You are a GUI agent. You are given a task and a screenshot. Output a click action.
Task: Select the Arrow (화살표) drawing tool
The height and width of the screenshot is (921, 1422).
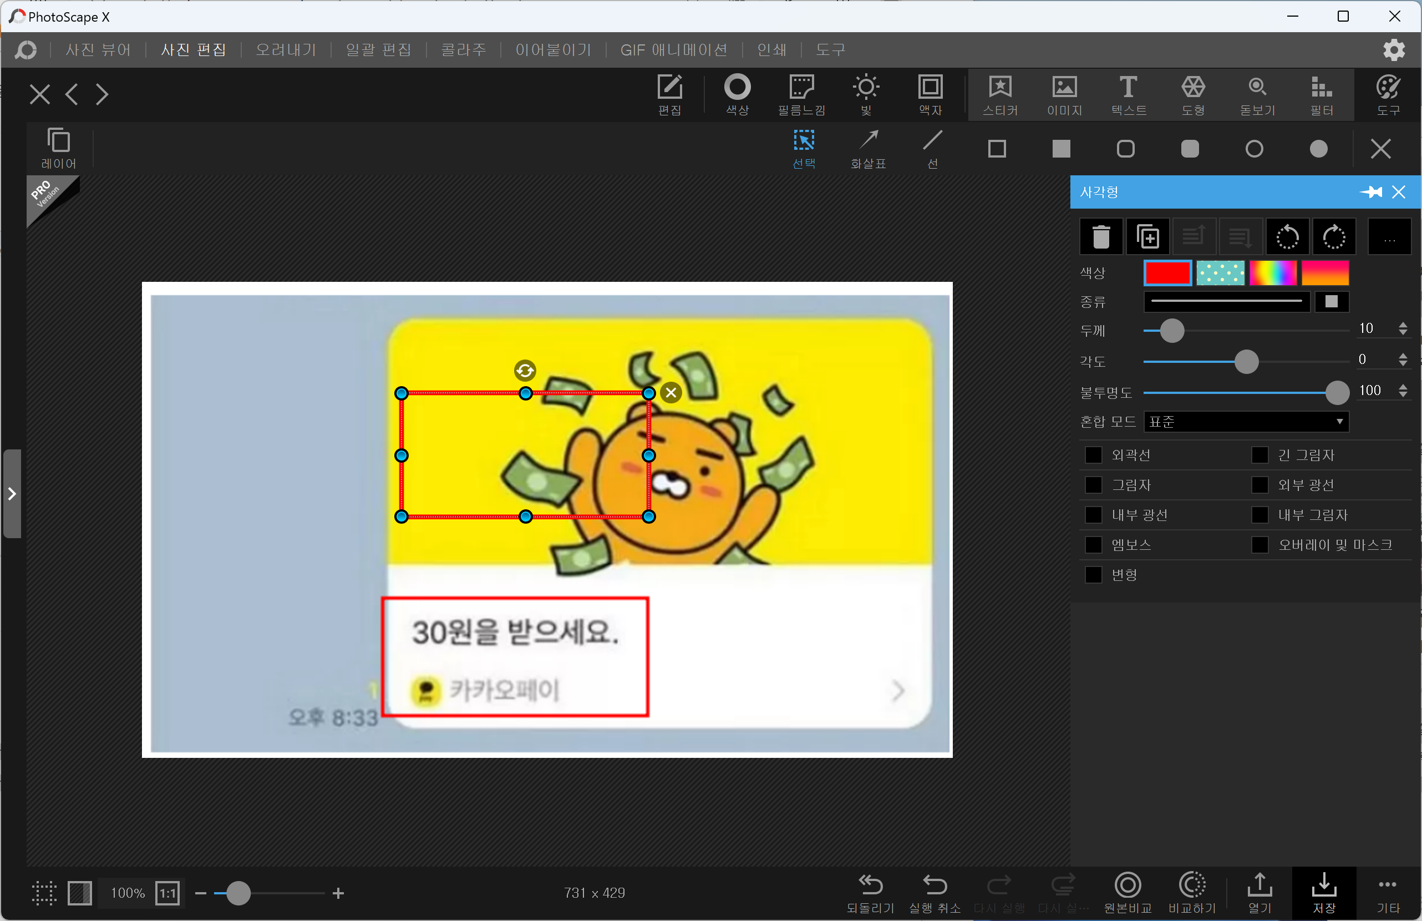(x=867, y=148)
